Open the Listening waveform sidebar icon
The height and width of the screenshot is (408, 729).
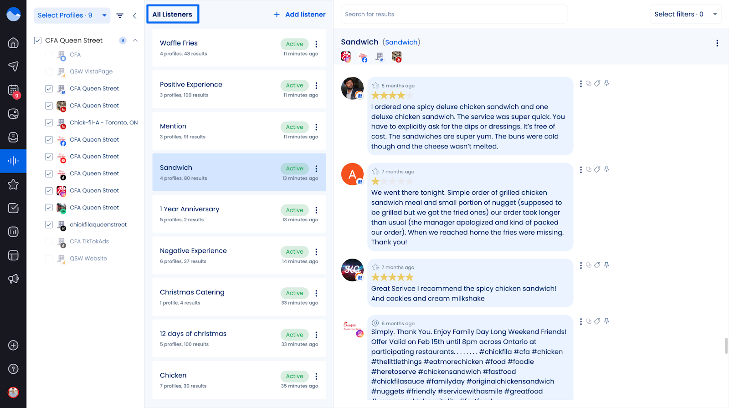(x=13, y=161)
